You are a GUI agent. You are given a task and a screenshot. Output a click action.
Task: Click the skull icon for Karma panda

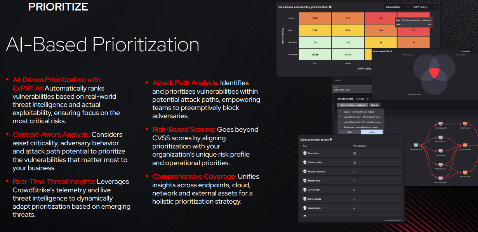coord(305,199)
